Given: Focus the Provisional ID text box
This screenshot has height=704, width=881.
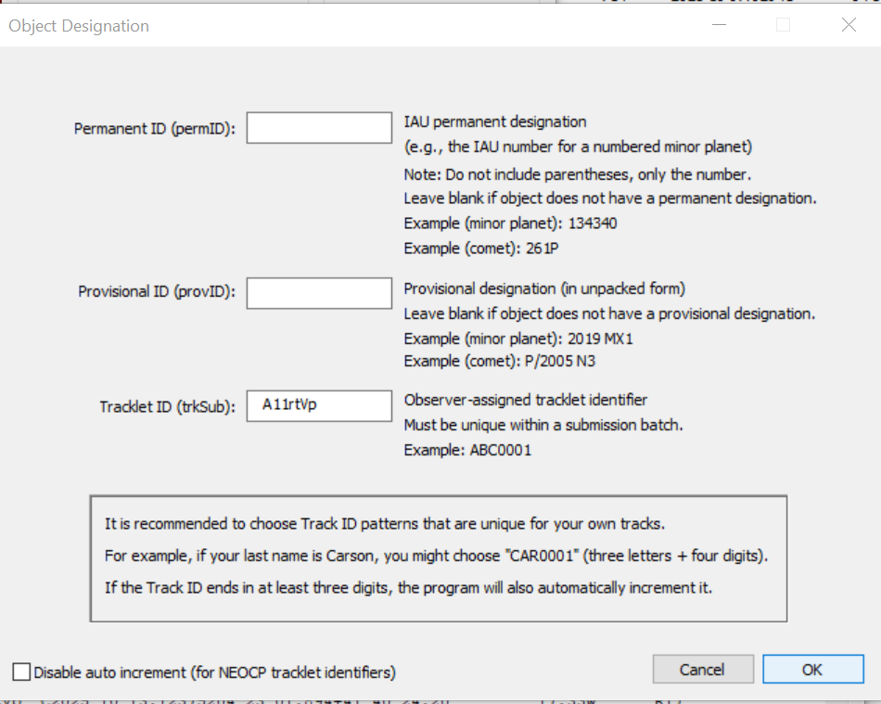Looking at the screenshot, I should point(319,292).
